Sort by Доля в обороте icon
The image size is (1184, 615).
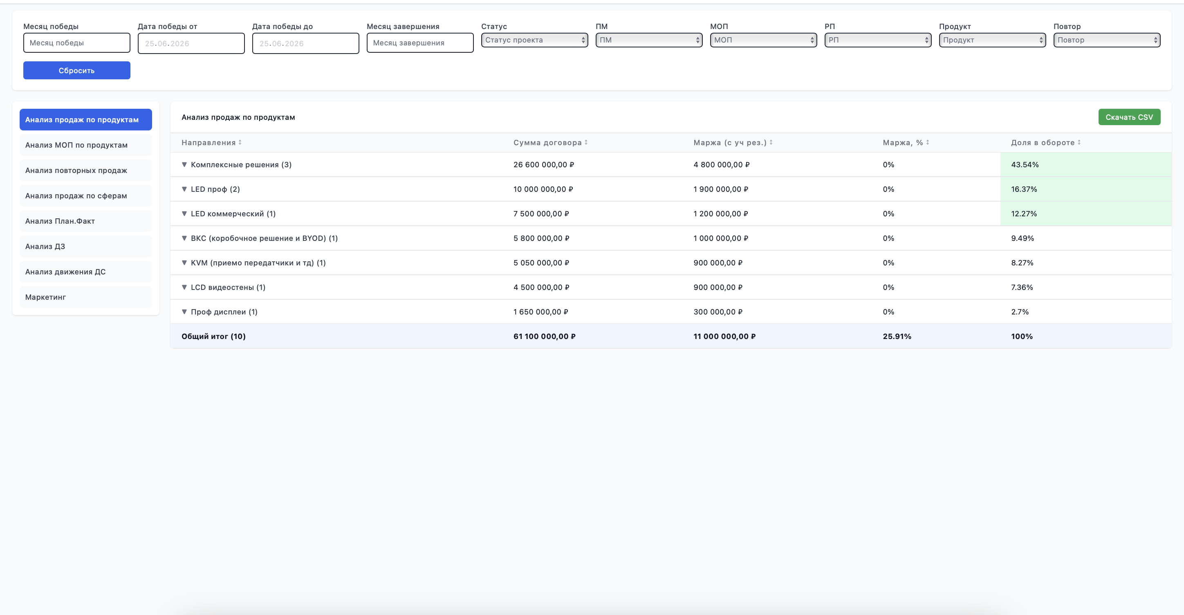tap(1079, 142)
